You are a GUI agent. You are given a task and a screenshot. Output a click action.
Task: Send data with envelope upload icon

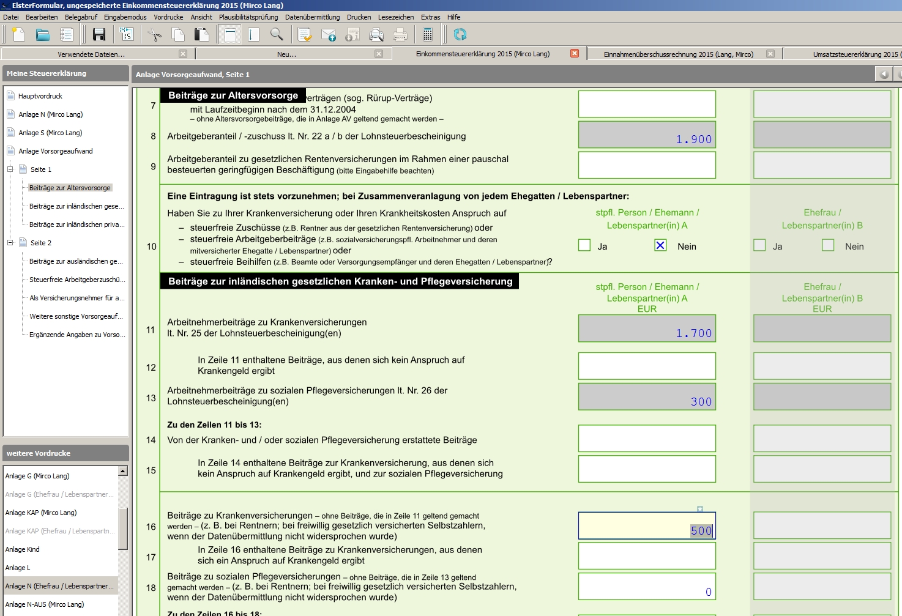tap(329, 35)
